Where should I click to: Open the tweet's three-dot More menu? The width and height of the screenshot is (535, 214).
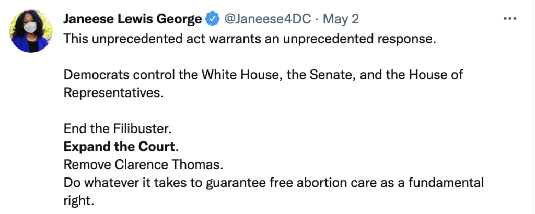point(509,19)
